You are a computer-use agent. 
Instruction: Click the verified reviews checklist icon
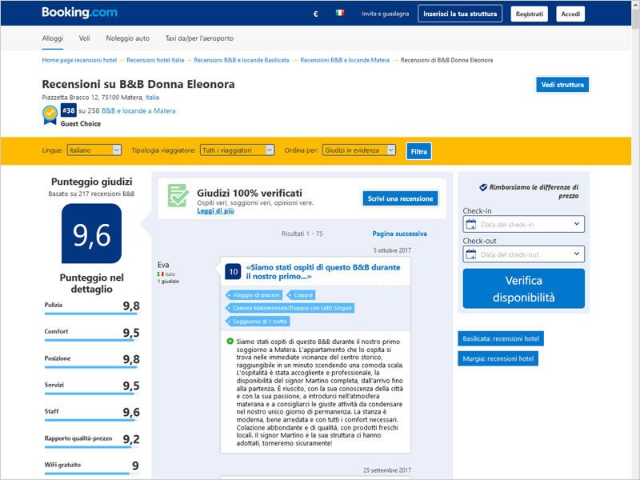pos(178,195)
